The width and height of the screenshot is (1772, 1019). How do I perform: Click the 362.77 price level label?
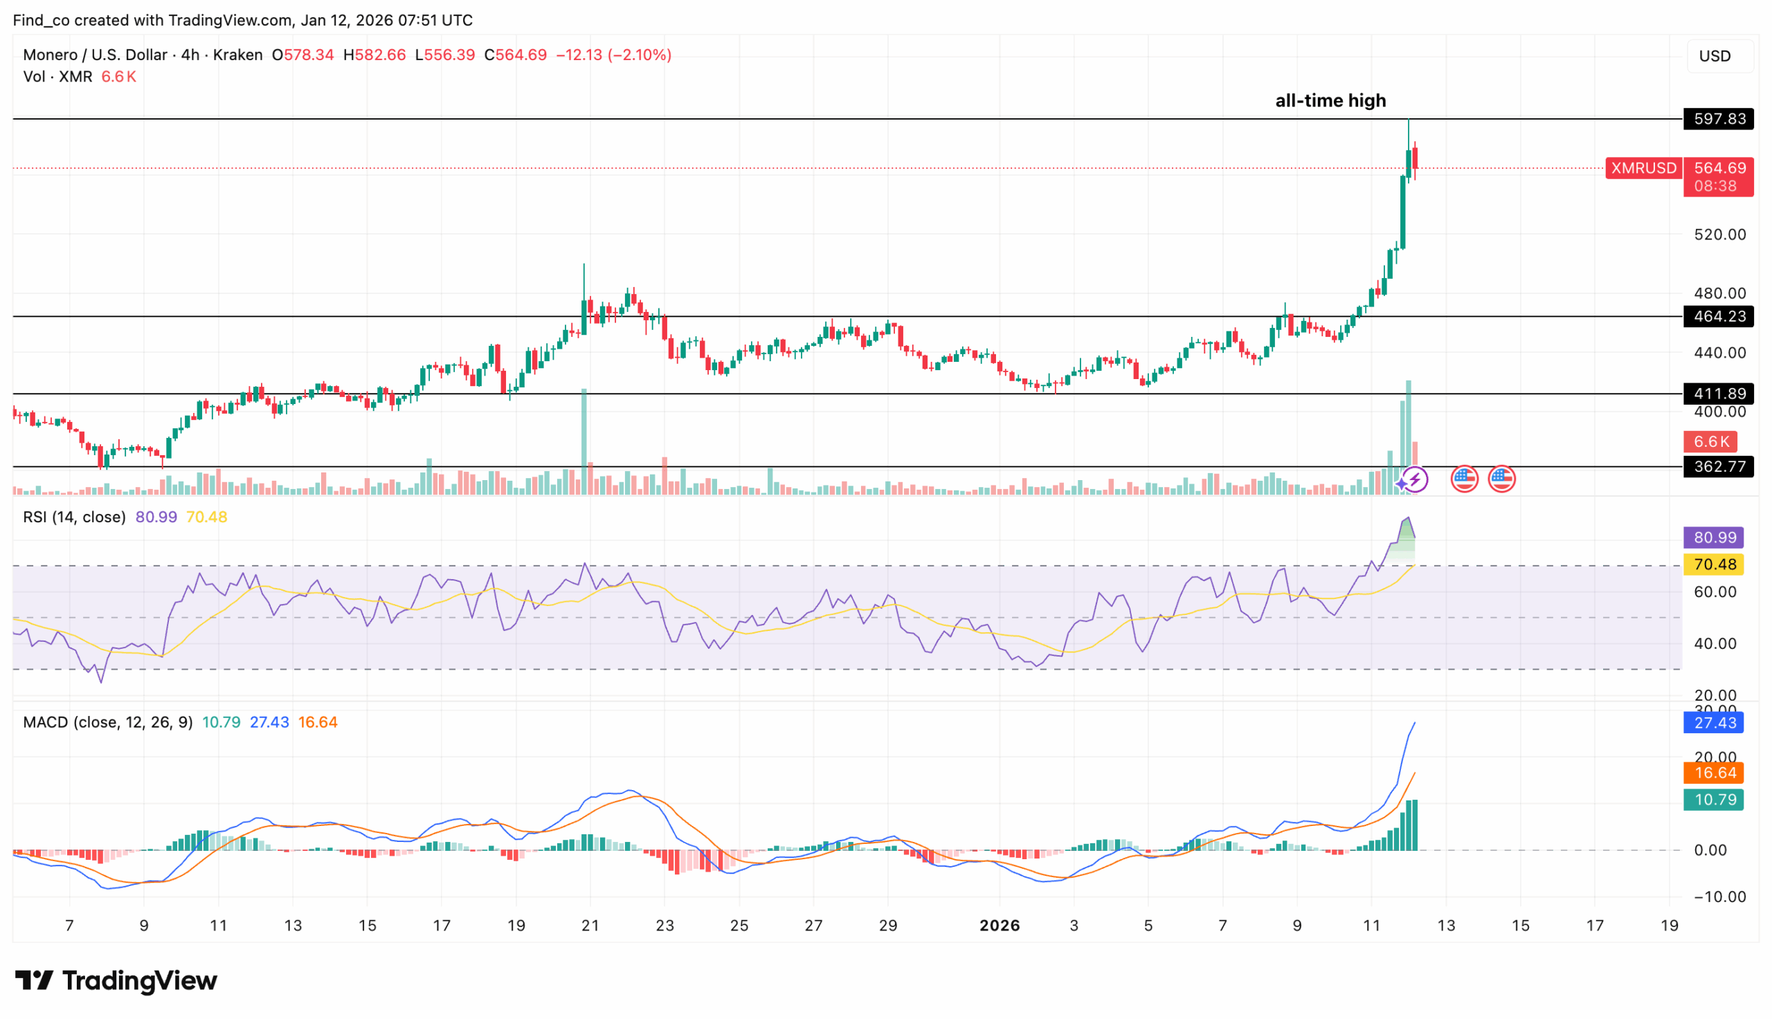point(1719,467)
